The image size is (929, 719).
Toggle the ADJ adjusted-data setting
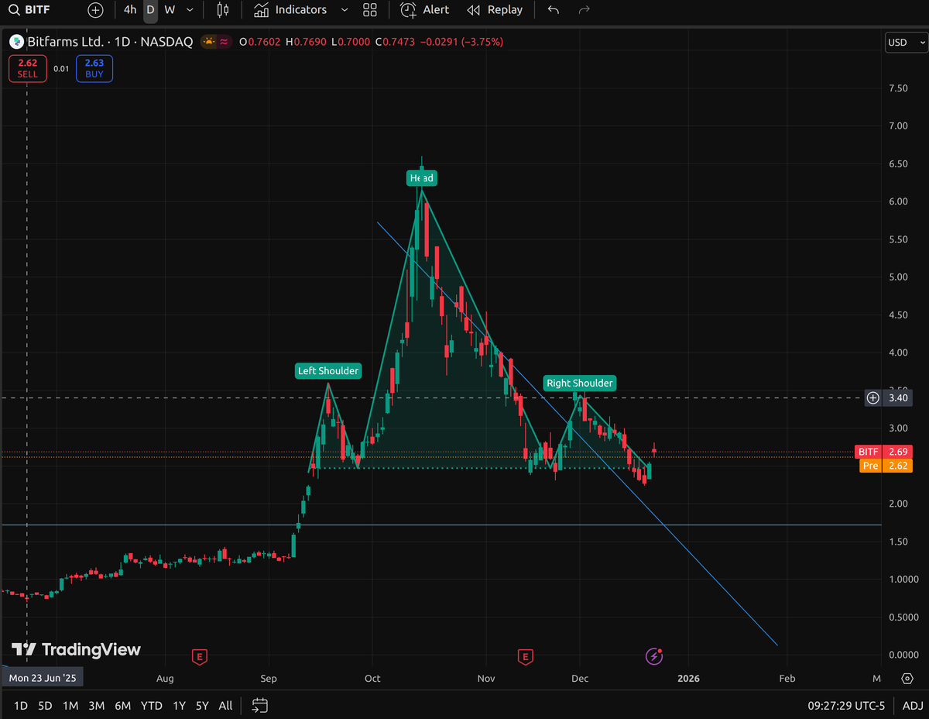(912, 706)
